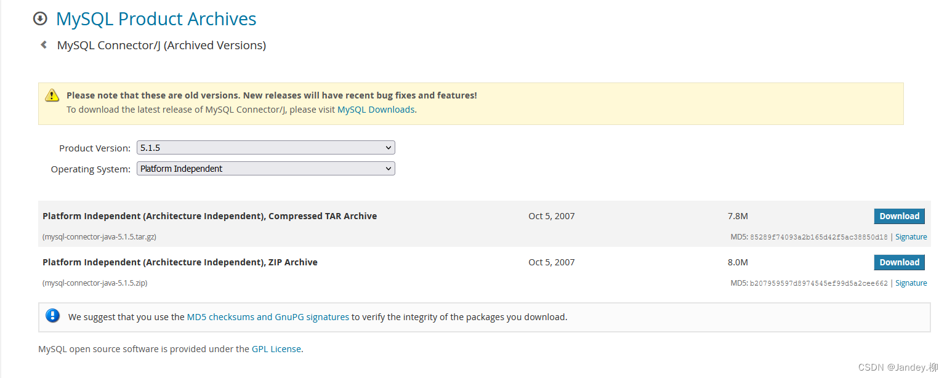Click the 7.8M file size

[738, 216]
